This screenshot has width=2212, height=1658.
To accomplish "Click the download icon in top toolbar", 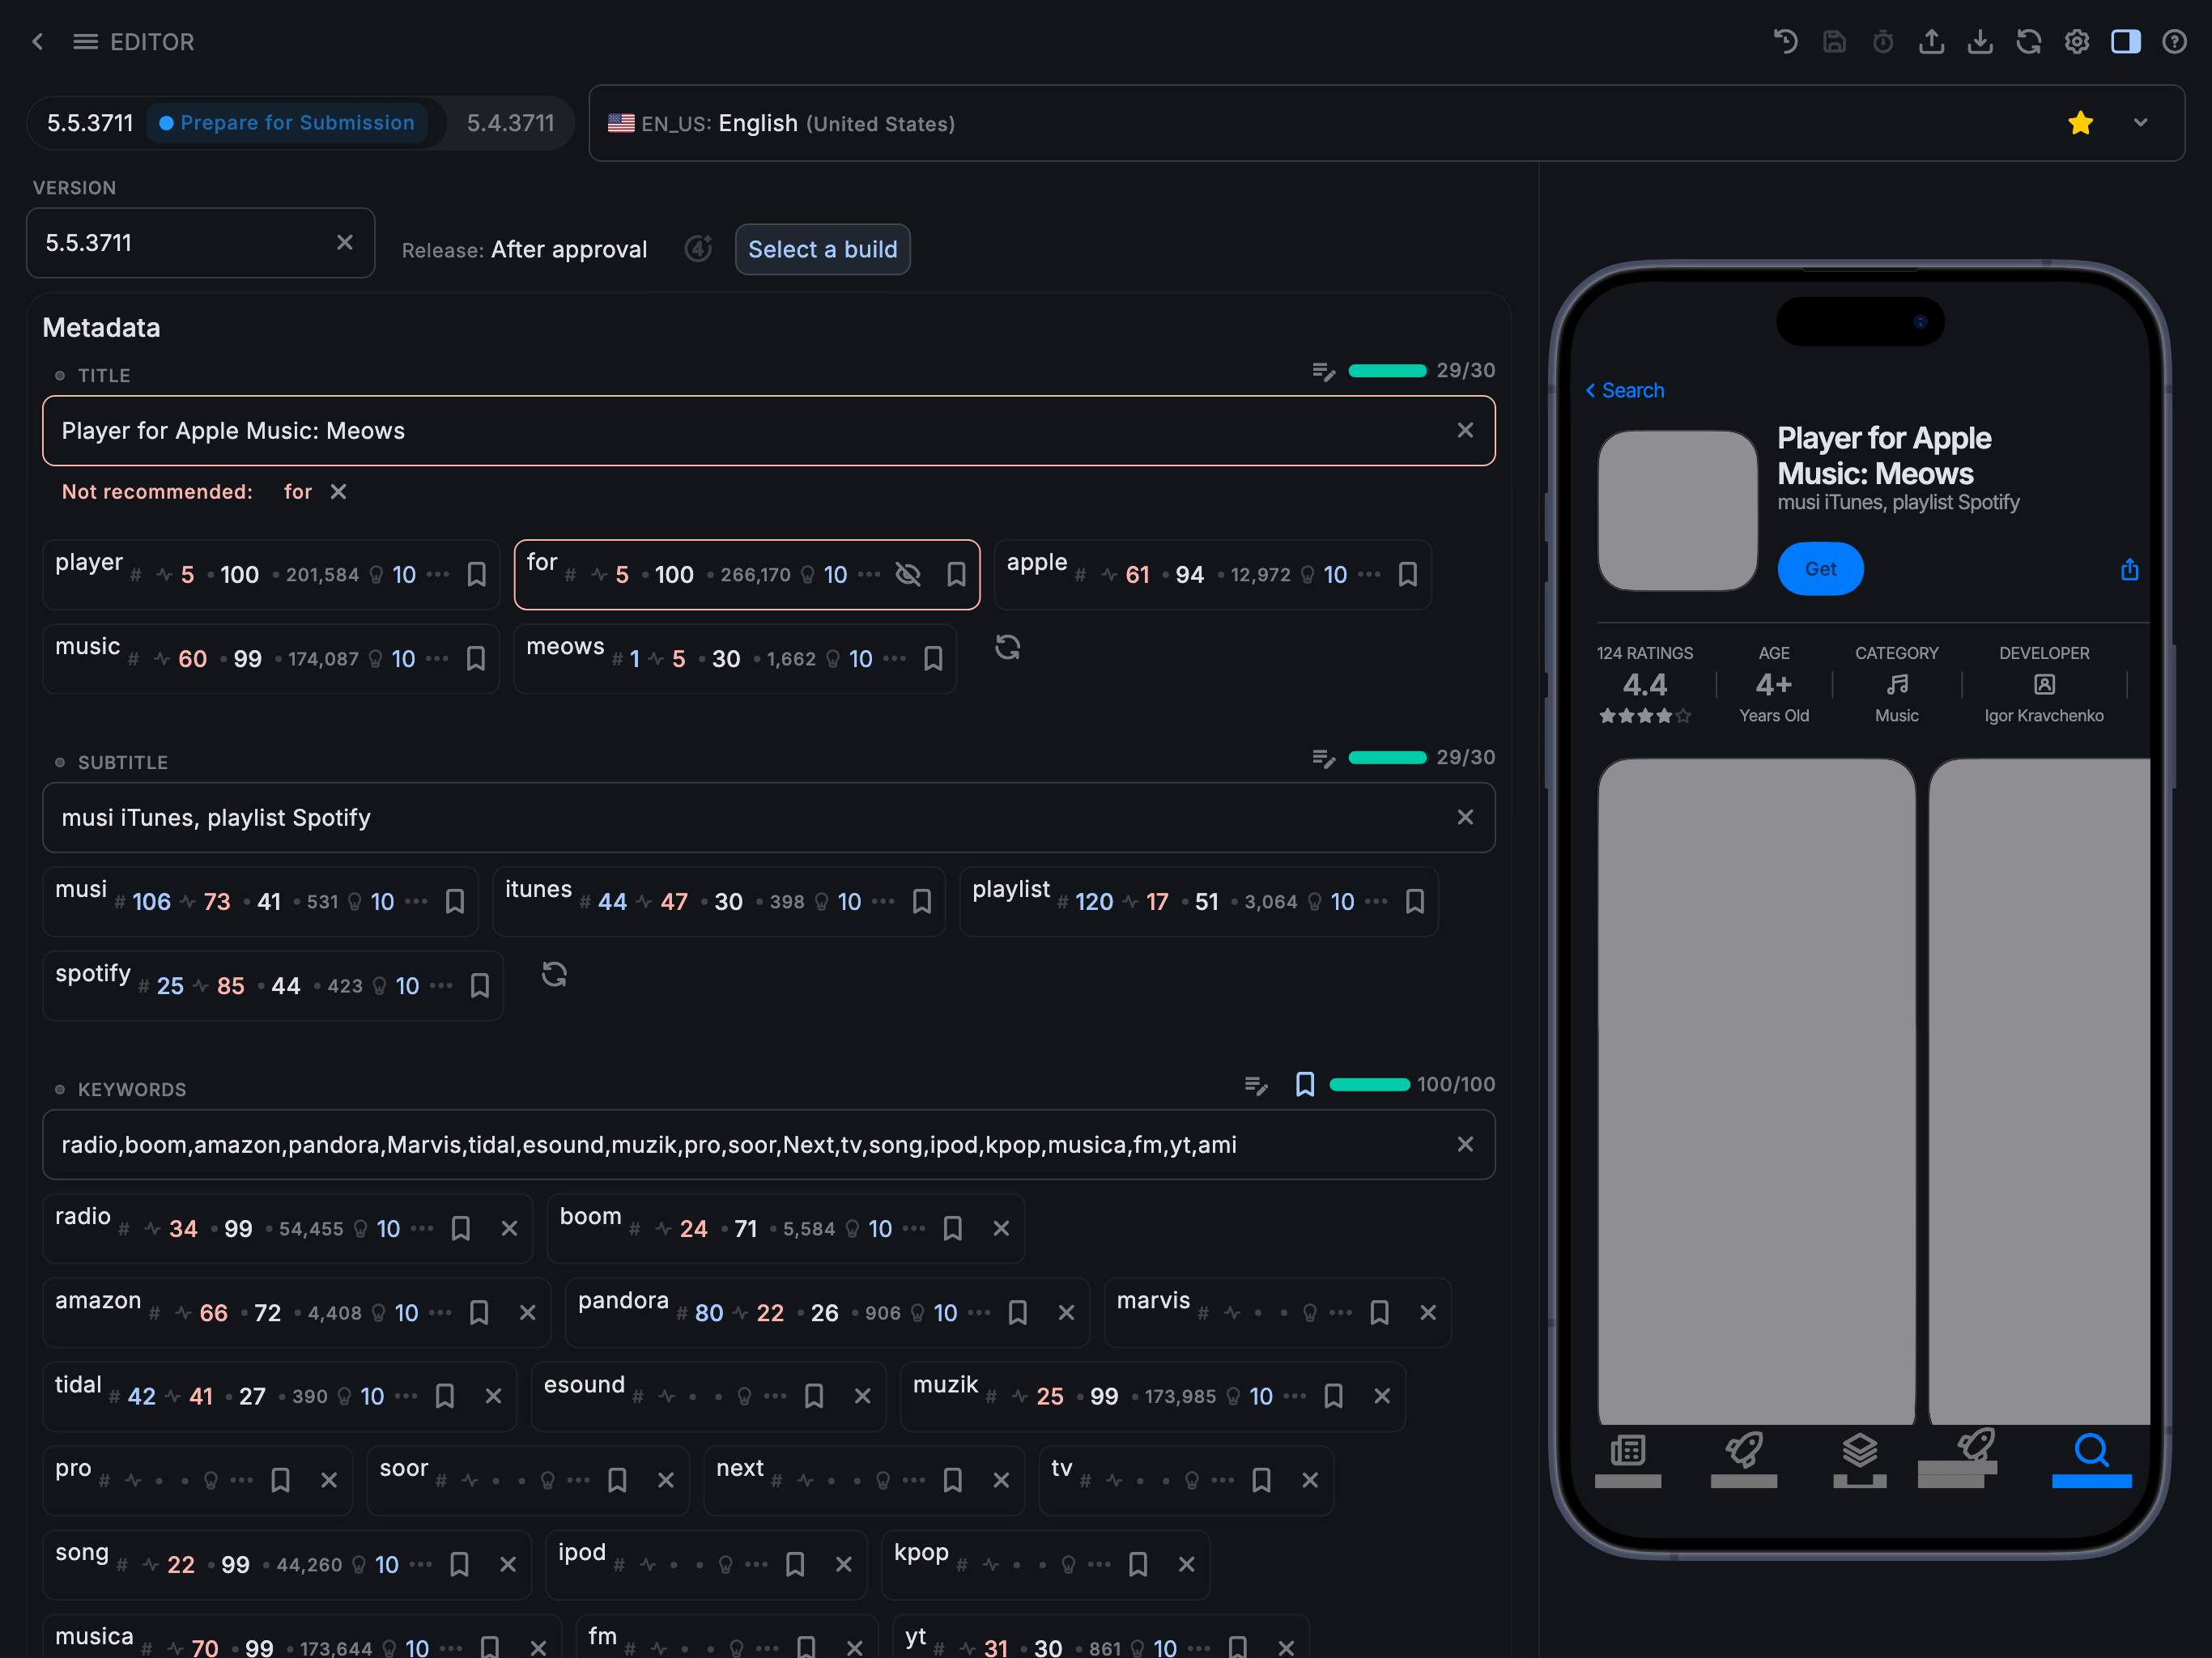I will coord(1980,41).
